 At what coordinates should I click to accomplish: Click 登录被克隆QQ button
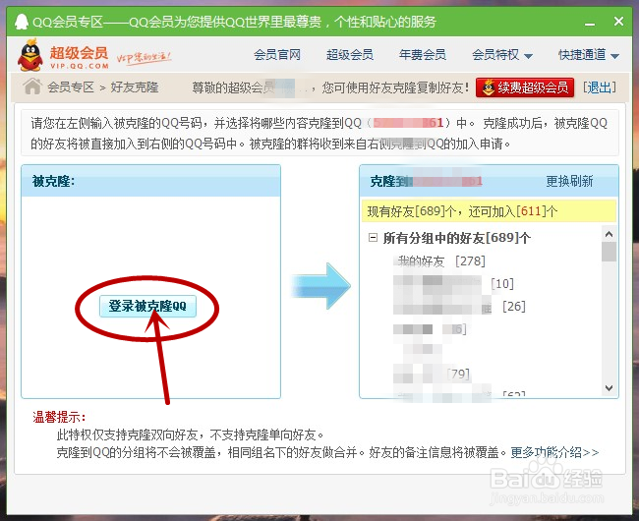point(147,306)
